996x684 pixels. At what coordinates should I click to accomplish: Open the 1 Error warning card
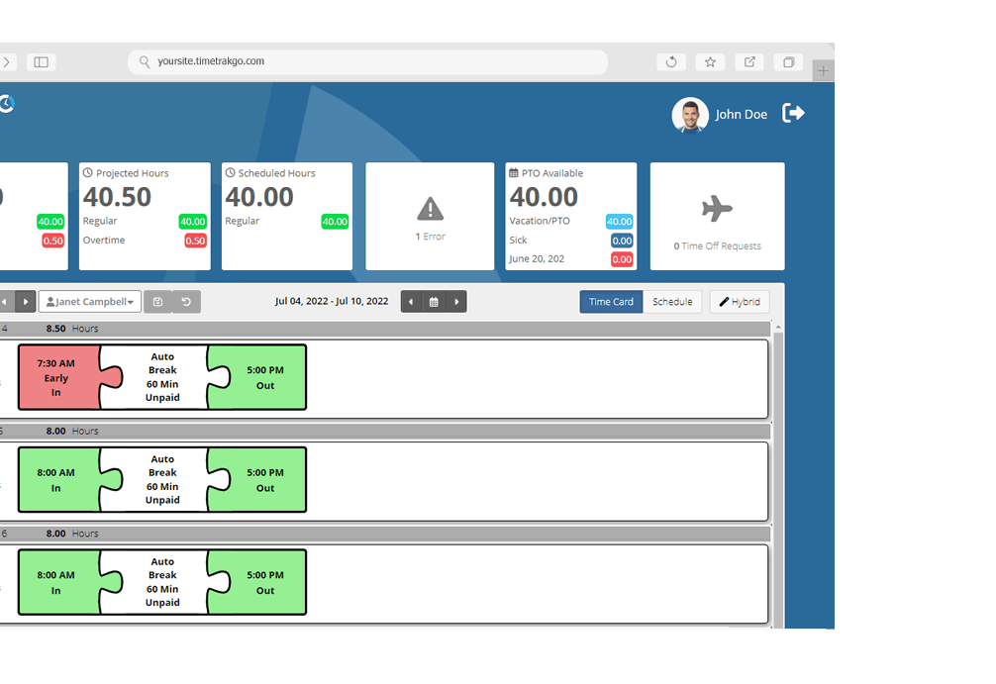[x=430, y=217]
